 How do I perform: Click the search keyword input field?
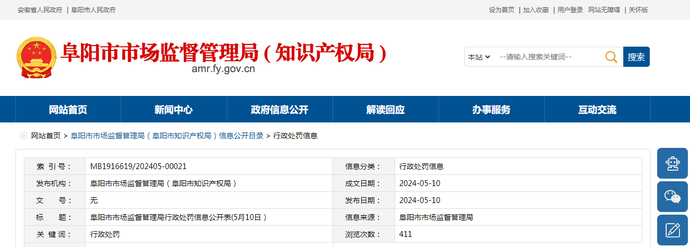[x=549, y=57]
